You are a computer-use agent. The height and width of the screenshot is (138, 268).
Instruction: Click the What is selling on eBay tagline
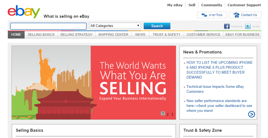pyautogui.click(x=66, y=16)
